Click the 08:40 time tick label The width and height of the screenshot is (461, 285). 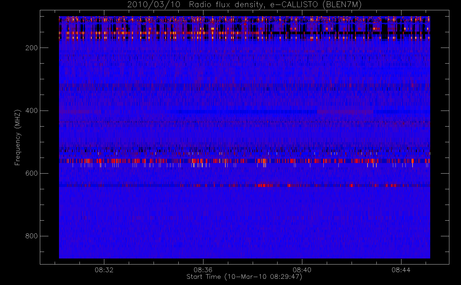pyautogui.click(x=302, y=270)
